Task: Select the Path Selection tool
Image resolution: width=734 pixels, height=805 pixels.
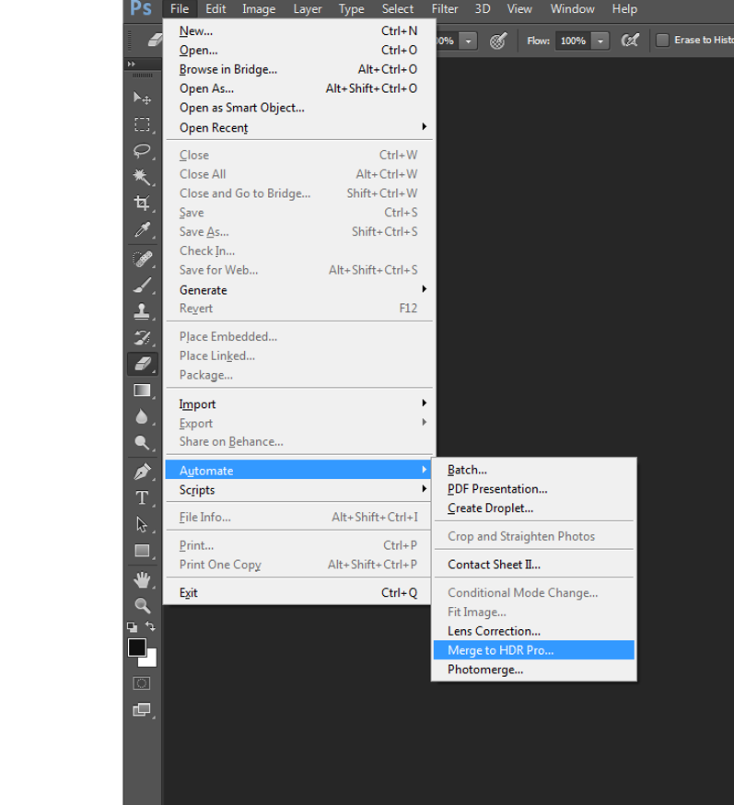Action: [142, 524]
